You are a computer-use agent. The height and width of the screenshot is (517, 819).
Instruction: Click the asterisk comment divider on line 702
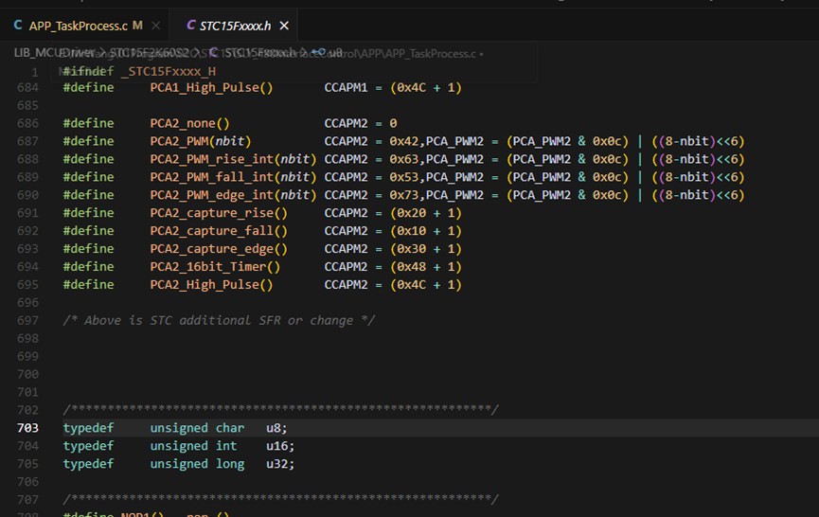pos(280,409)
